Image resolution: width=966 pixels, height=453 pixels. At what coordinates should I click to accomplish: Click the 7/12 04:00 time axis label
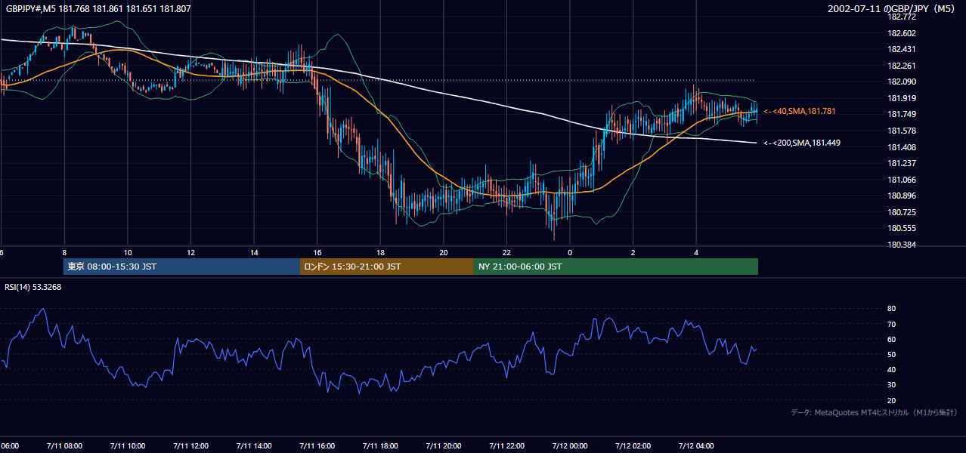[x=696, y=445]
